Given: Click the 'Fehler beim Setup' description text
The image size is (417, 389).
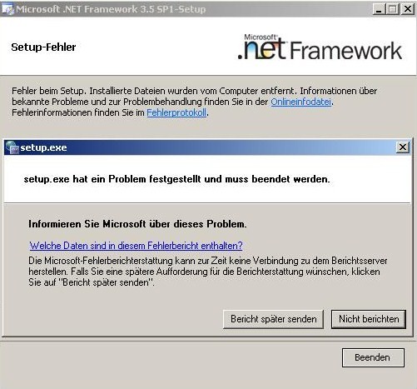Looking at the screenshot, I should tap(195, 102).
